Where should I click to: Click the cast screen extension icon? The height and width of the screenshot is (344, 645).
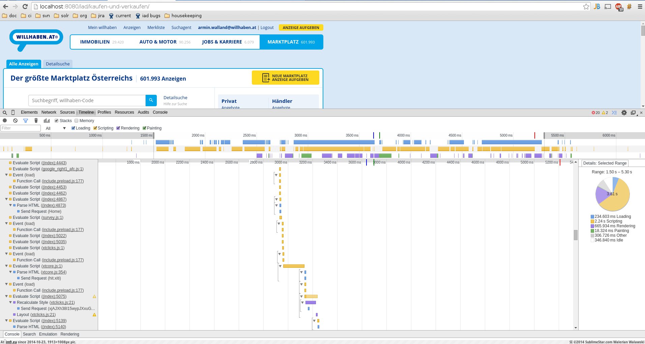[608, 6]
